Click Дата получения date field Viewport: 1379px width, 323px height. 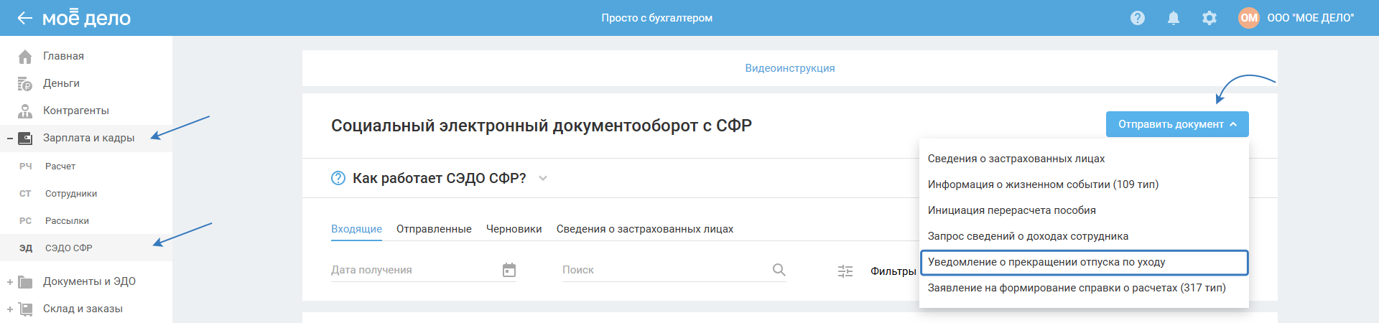424,270
